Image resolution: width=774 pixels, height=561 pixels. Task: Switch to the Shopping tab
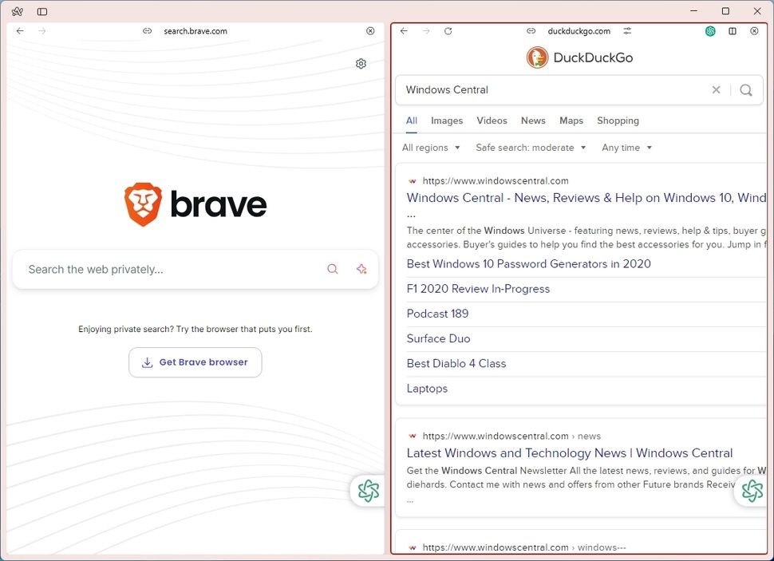[618, 120]
